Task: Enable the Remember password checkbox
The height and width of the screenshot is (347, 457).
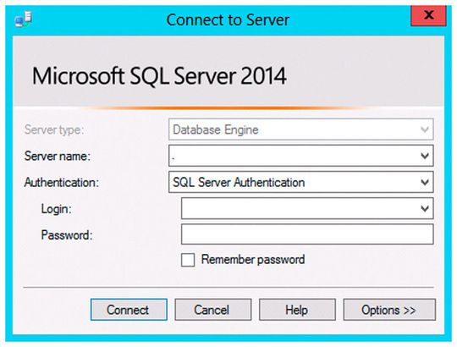Action: point(188,260)
